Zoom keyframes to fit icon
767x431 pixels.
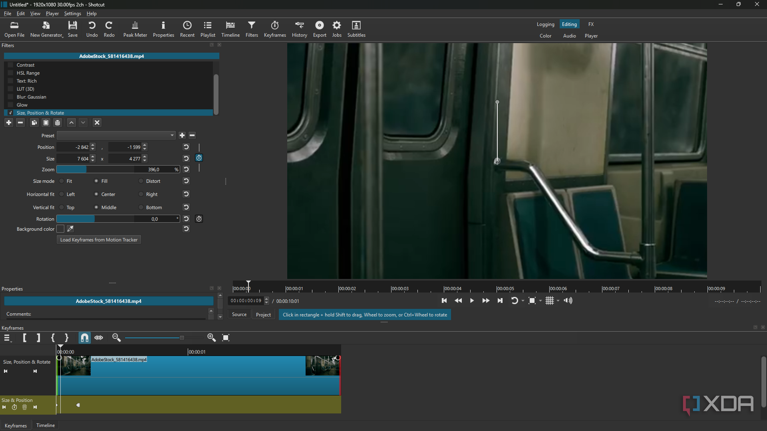226,338
